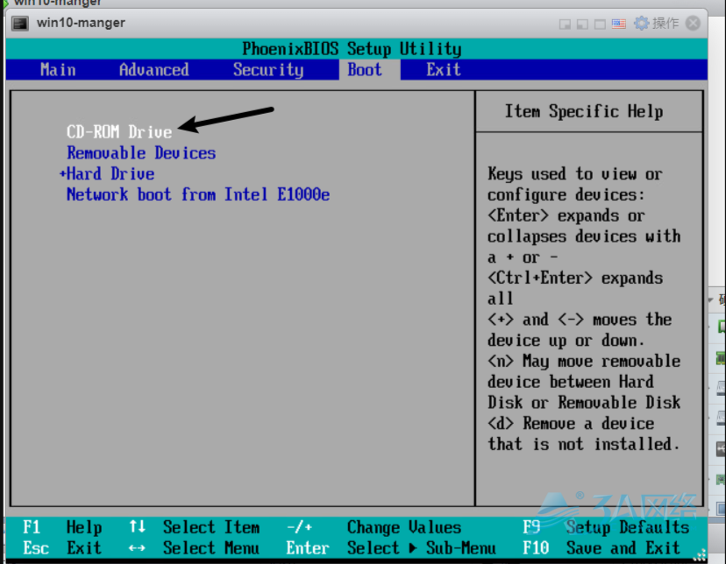The height and width of the screenshot is (564, 726).
Task: Switch to the Main BIOS menu
Action: point(58,70)
